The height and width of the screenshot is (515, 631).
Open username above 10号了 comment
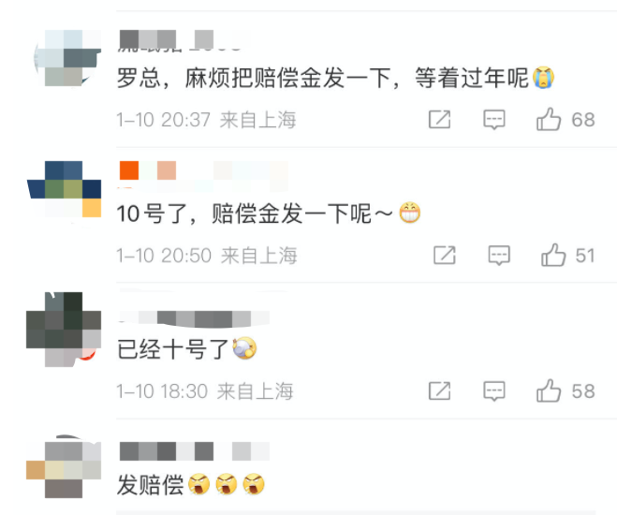(x=203, y=176)
